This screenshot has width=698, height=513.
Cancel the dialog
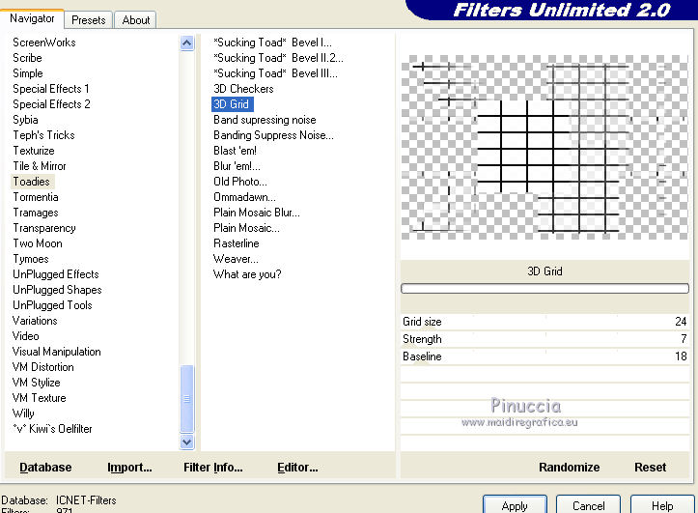(x=588, y=505)
